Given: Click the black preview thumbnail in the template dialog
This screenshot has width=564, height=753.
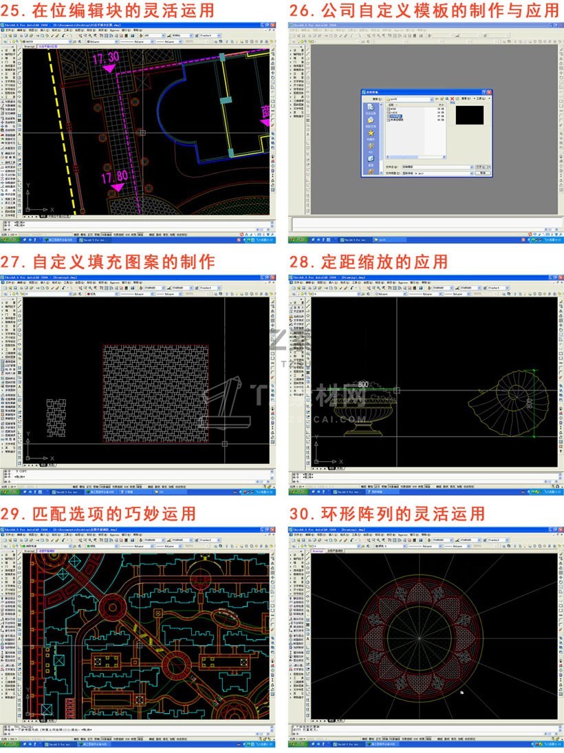Looking at the screenshot, I should point(470,115).
